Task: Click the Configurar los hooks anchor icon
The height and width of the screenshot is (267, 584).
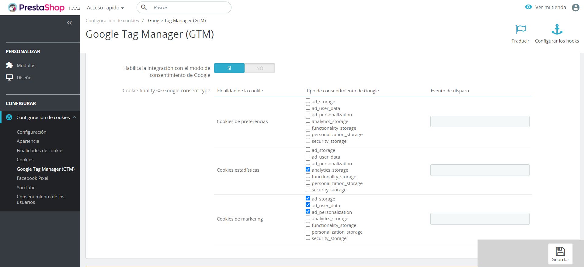Action: click(x=557, y=29)
